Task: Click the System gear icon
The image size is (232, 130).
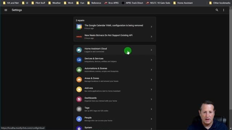Action: click(x=79, y=128)
